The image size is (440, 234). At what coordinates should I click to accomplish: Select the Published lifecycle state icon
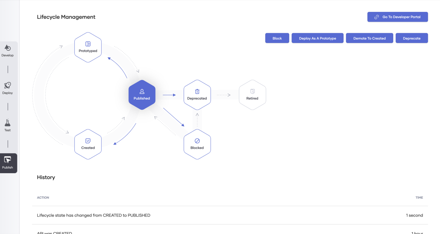tap(142, 95)
